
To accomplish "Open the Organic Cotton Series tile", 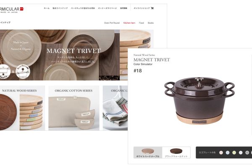I will pos(74,108).
